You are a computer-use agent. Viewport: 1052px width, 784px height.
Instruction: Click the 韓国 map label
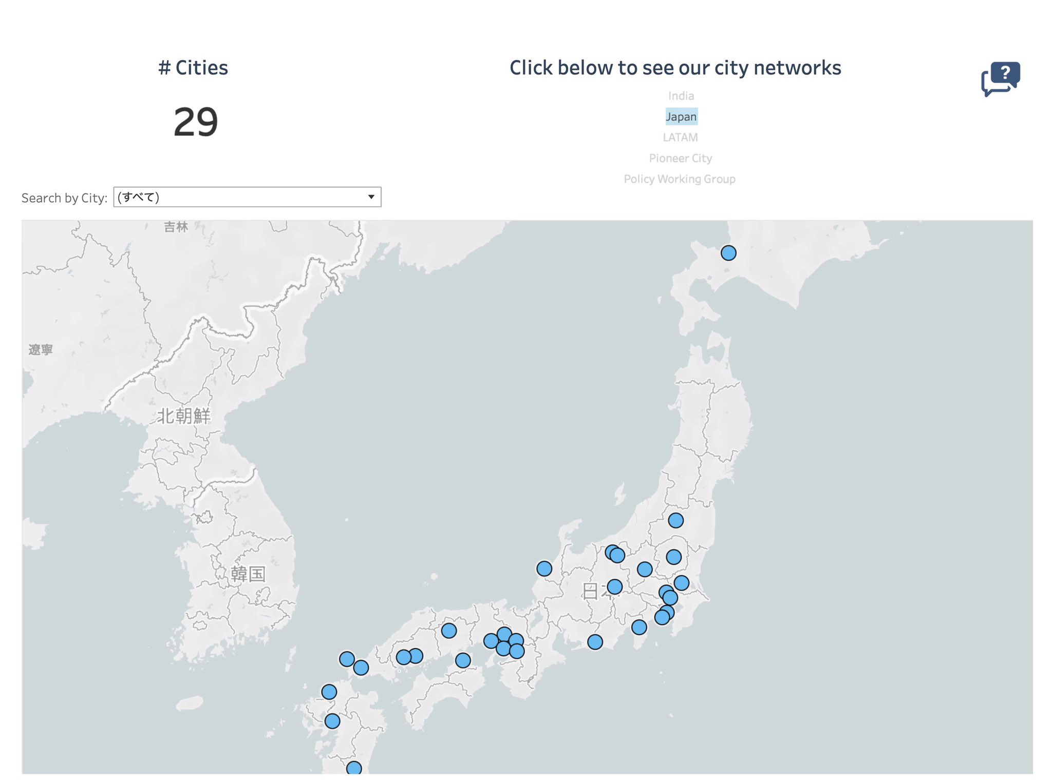click(248, 574)
